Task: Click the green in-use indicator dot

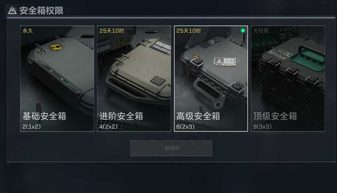Action: (243, 31)
